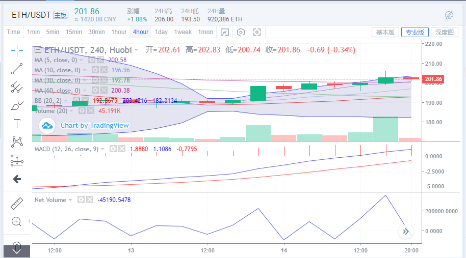Click the back arrow icon
Viewport: 466px width, 258px height.
[x=17, y=179]
